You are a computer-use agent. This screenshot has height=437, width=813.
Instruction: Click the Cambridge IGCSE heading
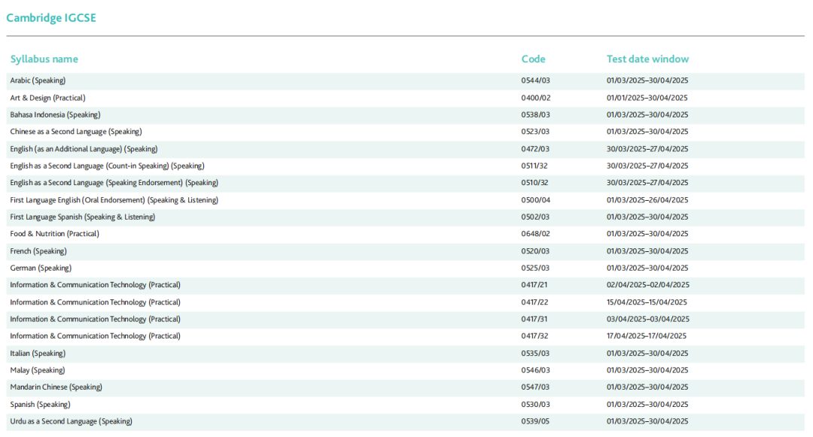coord(51,17)
